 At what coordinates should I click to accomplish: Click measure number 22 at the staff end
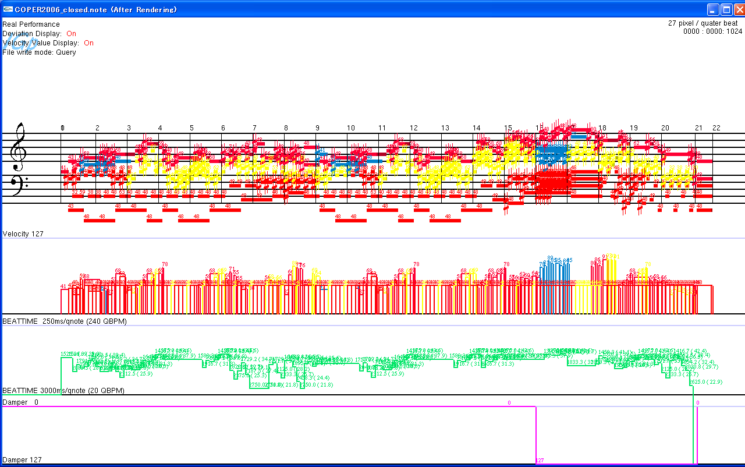coord(716,128)
